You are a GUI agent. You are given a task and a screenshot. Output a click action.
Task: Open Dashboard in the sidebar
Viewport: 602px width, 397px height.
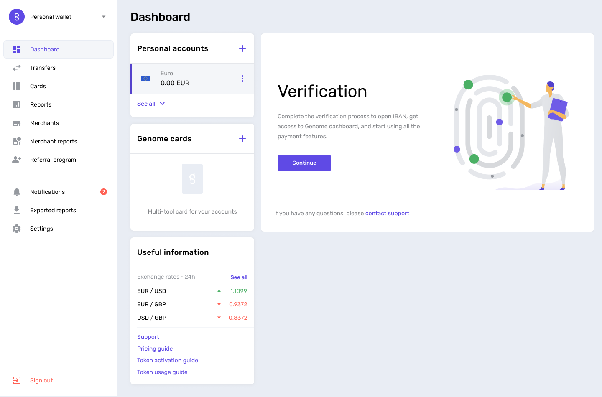59,49
